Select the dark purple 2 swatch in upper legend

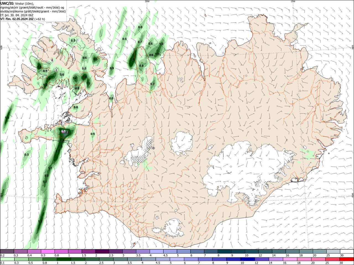coord(102,251)
